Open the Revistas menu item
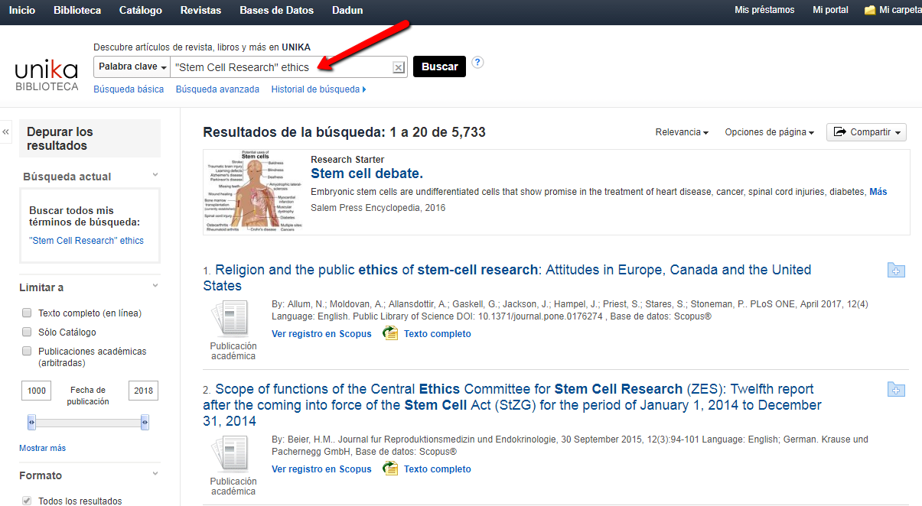922x506 pixels. click(200, 11)
